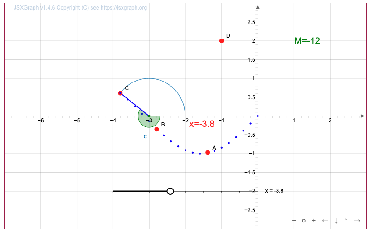Image resolution: width=370 pixels, height=232 pixels.
Task: Click the origin point on the axes
Action: (258, 116)
